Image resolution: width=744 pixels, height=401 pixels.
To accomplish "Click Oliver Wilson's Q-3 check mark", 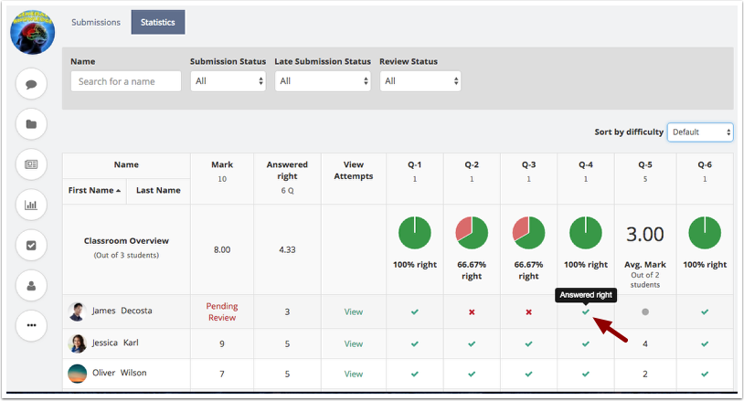I will coord(528,374).
